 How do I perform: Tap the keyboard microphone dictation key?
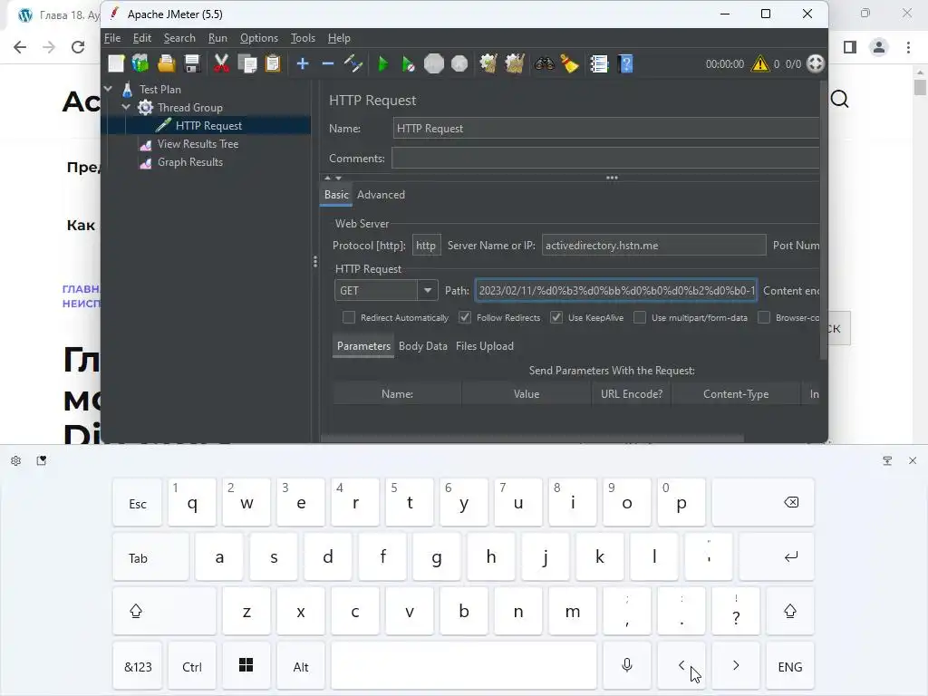627,666
